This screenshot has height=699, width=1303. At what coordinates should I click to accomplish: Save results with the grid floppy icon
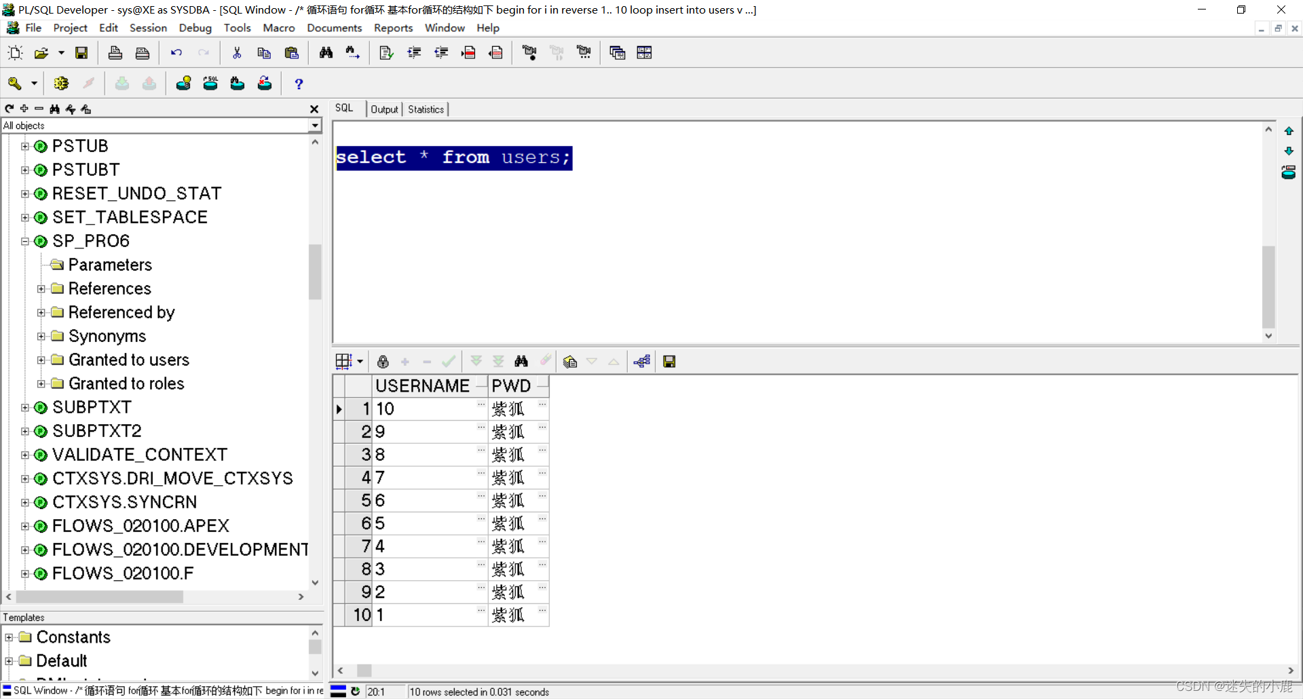pos(669,362)
